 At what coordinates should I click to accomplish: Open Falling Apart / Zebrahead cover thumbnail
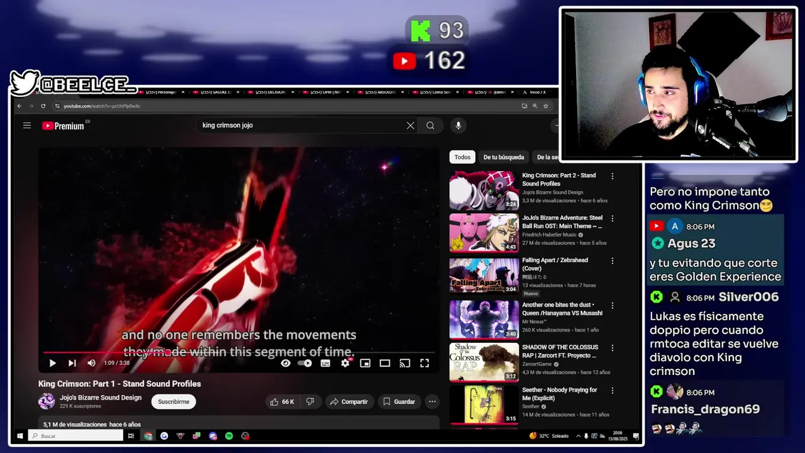(x=484, y=275)
